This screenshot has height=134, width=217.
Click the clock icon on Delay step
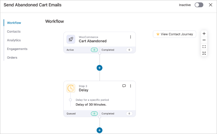[71, 88]
